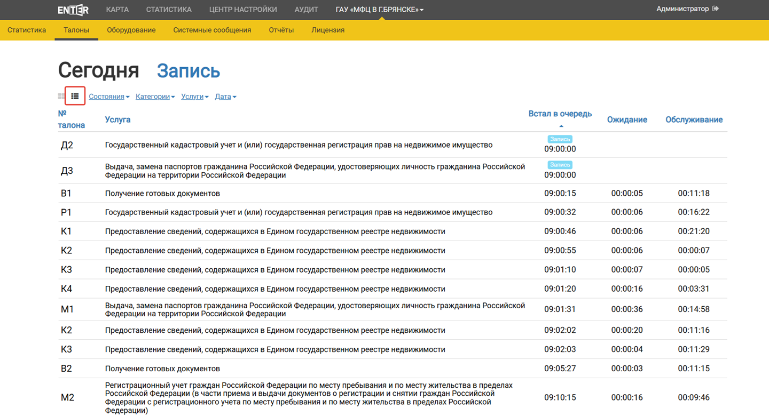
Task: Open Центр настройки in top menu
Action: pyautogui.click(x=243, y=10)
